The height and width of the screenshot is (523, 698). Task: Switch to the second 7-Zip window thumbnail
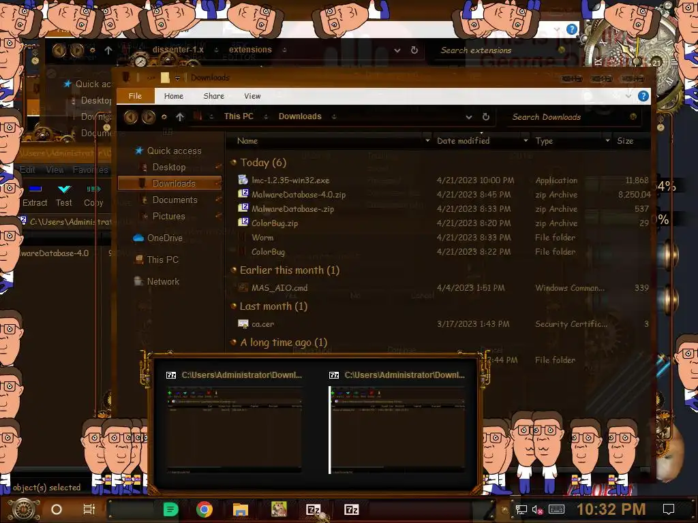click(397, 422)
